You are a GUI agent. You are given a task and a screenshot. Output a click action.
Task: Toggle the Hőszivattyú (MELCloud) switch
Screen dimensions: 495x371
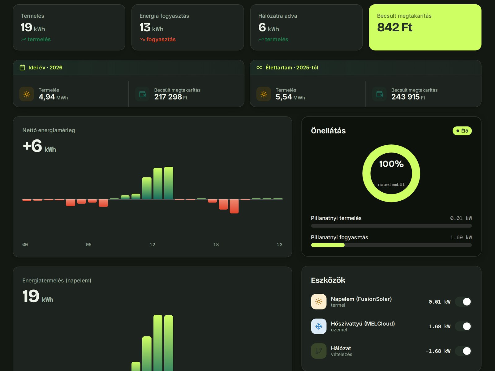click(x=463, y=326)
